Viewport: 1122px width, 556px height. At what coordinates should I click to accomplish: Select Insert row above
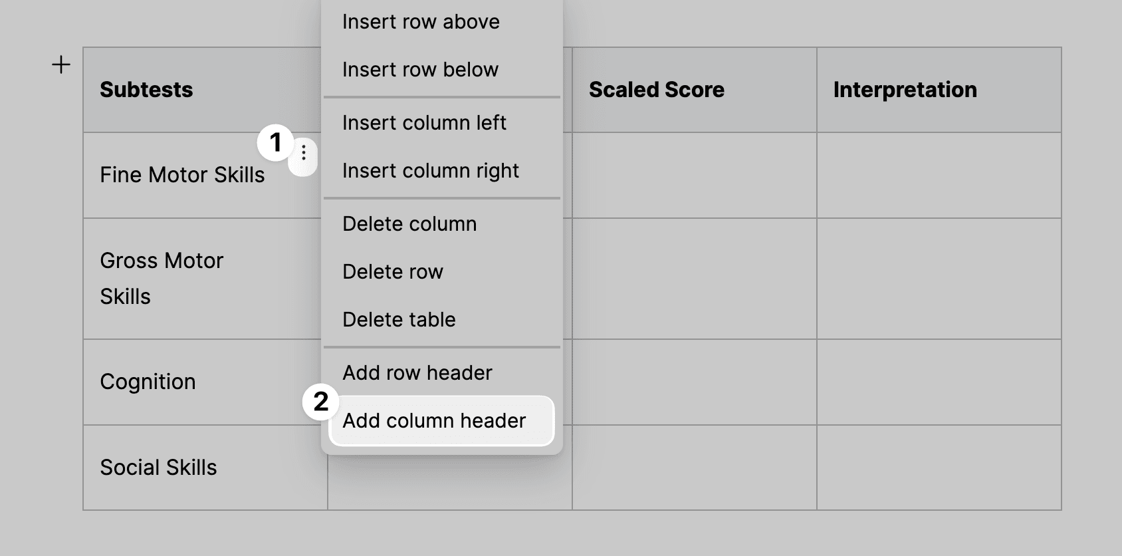[x=421, y=21]
